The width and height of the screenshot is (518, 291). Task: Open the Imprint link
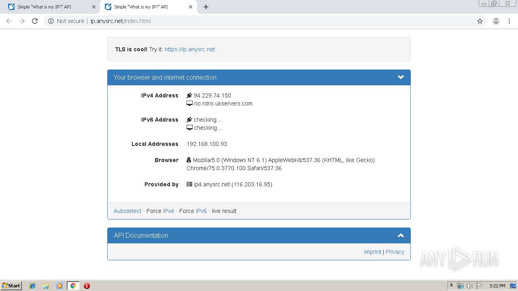point(372,252)
